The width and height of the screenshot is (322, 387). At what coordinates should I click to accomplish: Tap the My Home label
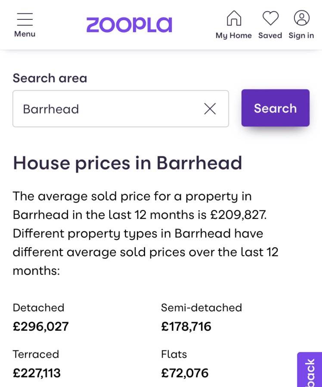pyautogui.click(x=233, y=36)
